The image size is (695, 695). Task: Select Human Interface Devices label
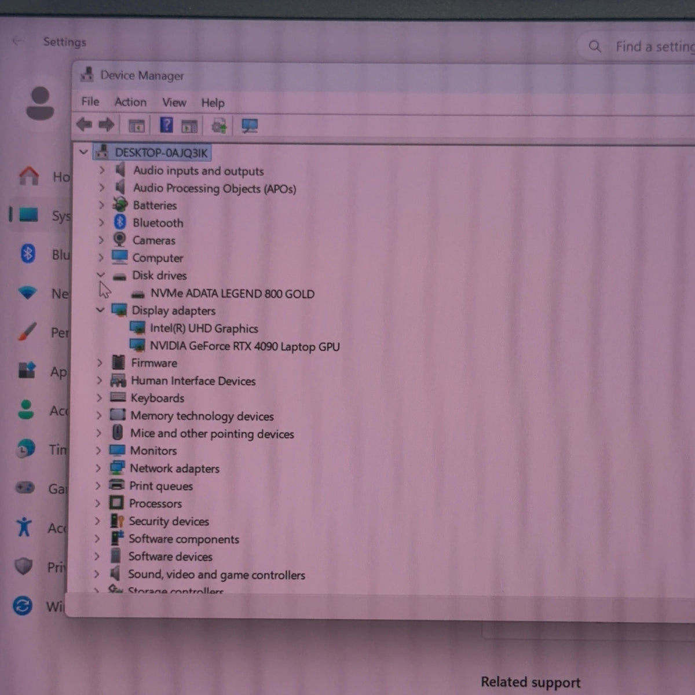193,381
